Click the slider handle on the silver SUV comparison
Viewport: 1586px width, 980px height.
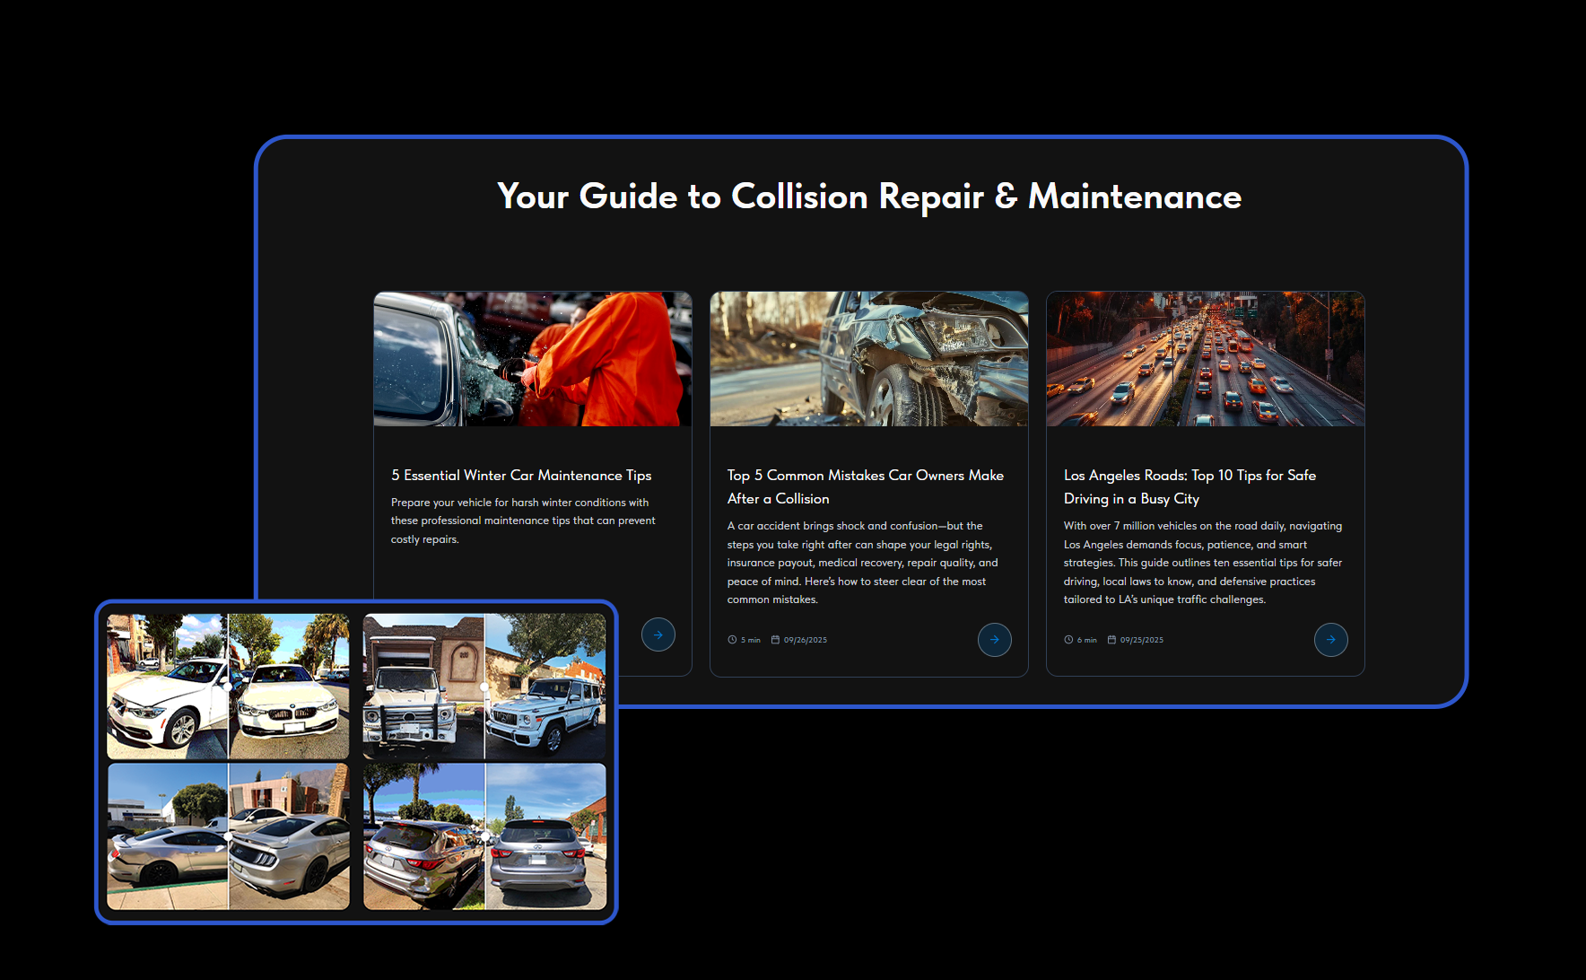484,836
